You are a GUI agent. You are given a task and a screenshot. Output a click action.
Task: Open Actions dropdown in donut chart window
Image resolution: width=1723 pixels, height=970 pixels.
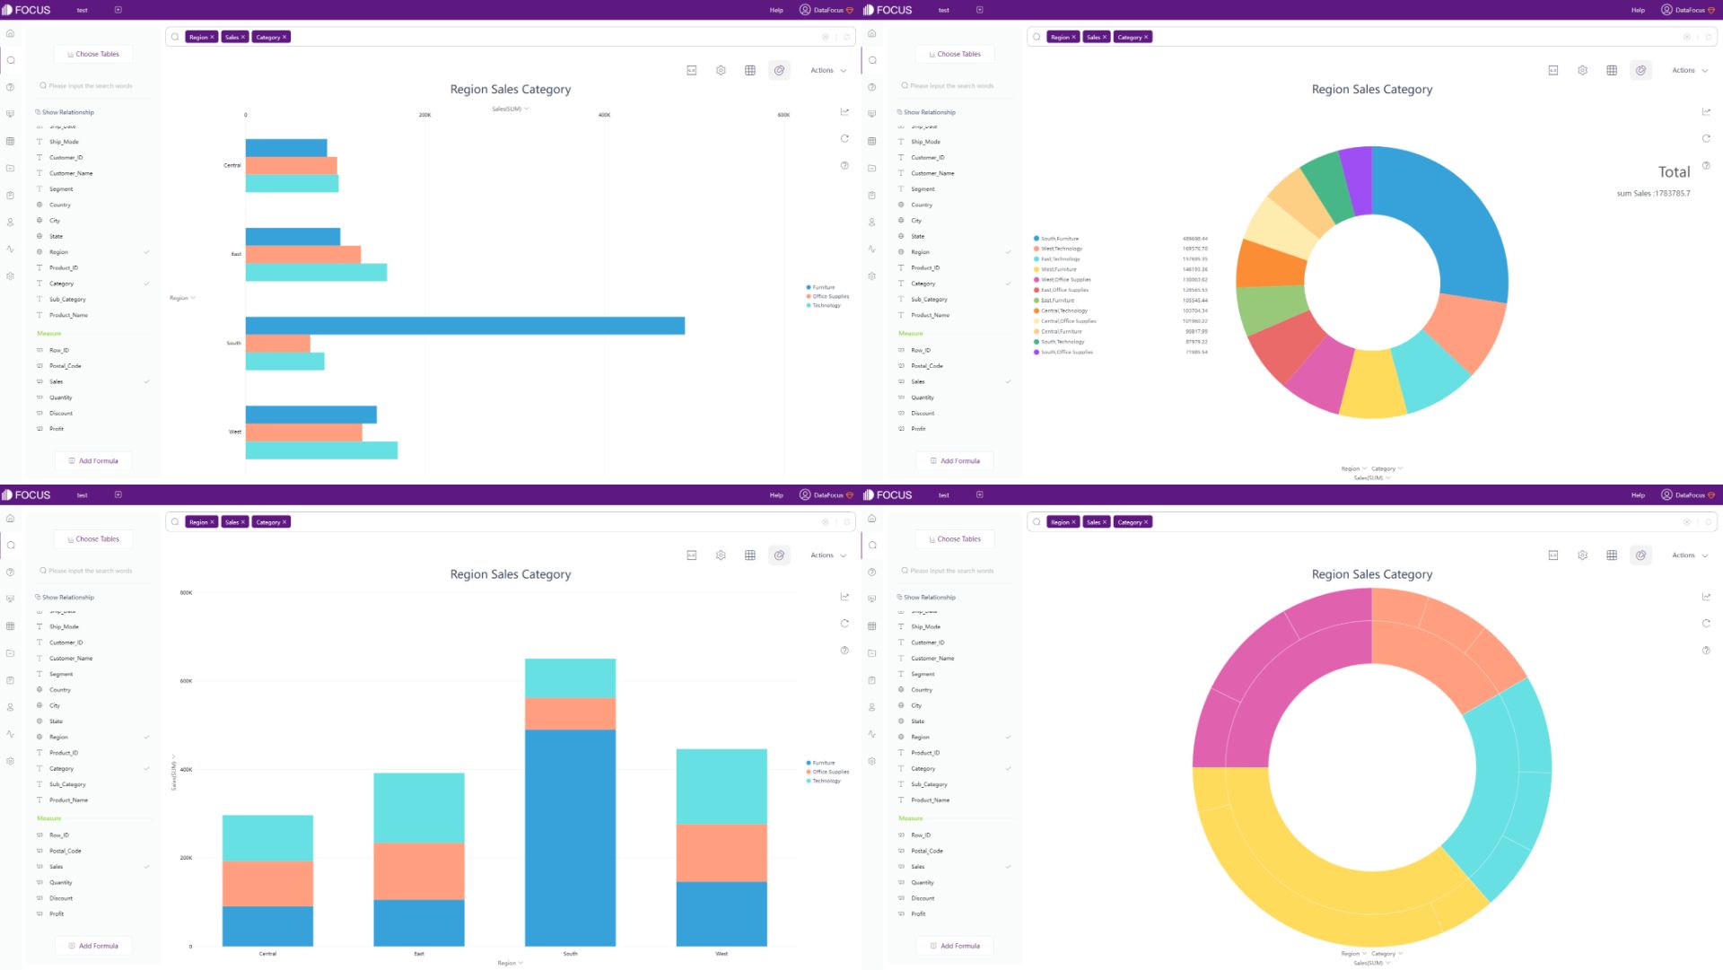point(1689,70)
